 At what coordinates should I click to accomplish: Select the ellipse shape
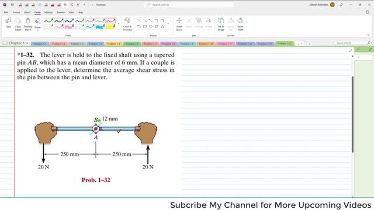pos(151,26)
